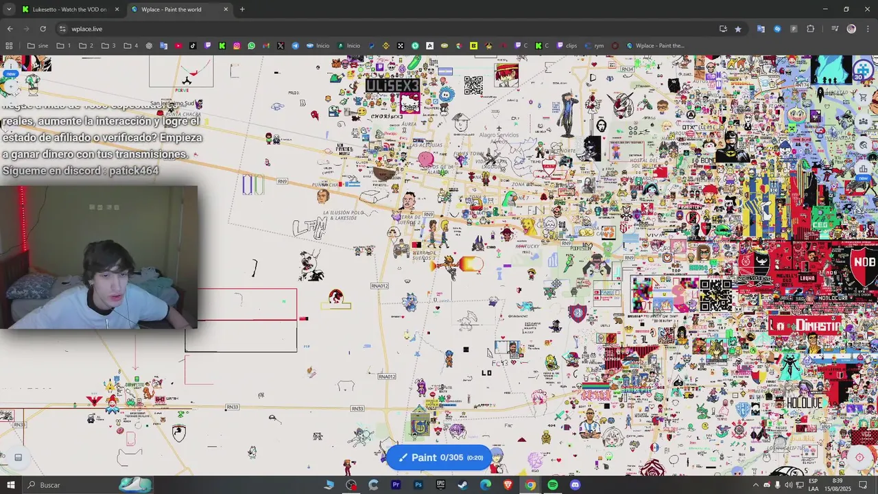Screen dimensions: 878x494
Task: Open Spotify from taskbar
Action: [x=552, y=485]
